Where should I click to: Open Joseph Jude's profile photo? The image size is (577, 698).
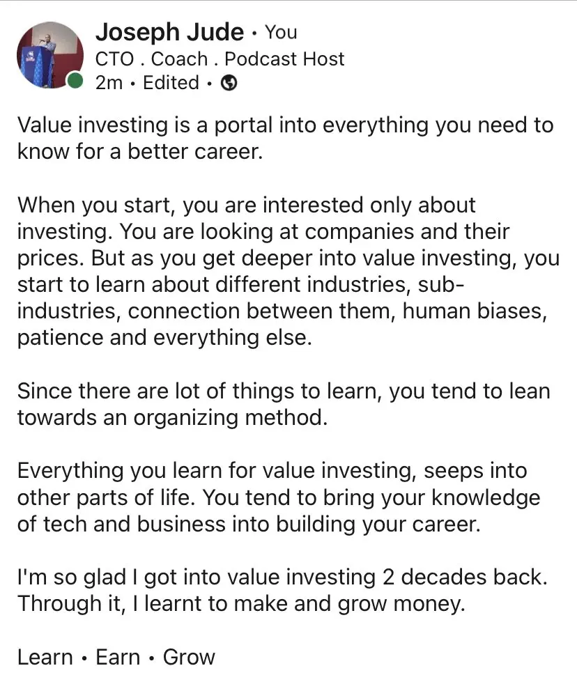click(x=49, y=55)
